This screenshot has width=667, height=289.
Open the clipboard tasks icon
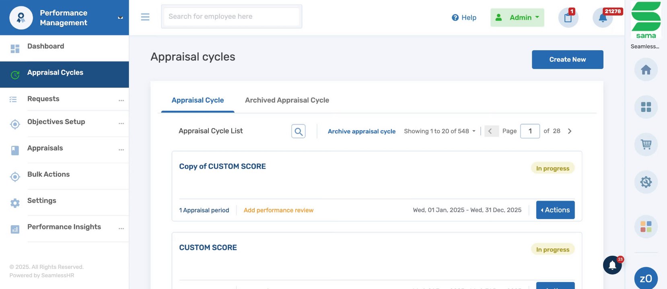click(568, 18)
